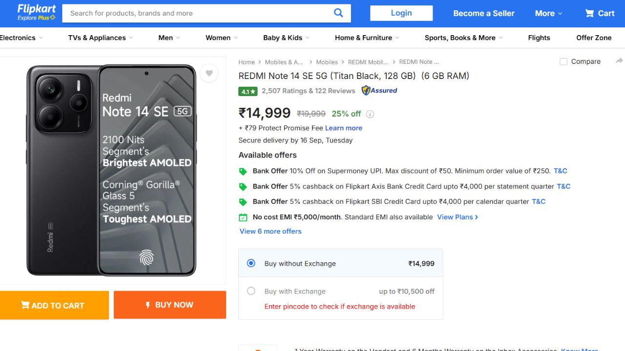Add product to wishlist heart icon
The height and width of the screenshot is (351, 625).
pyautogui.click(x=209, y=73)
